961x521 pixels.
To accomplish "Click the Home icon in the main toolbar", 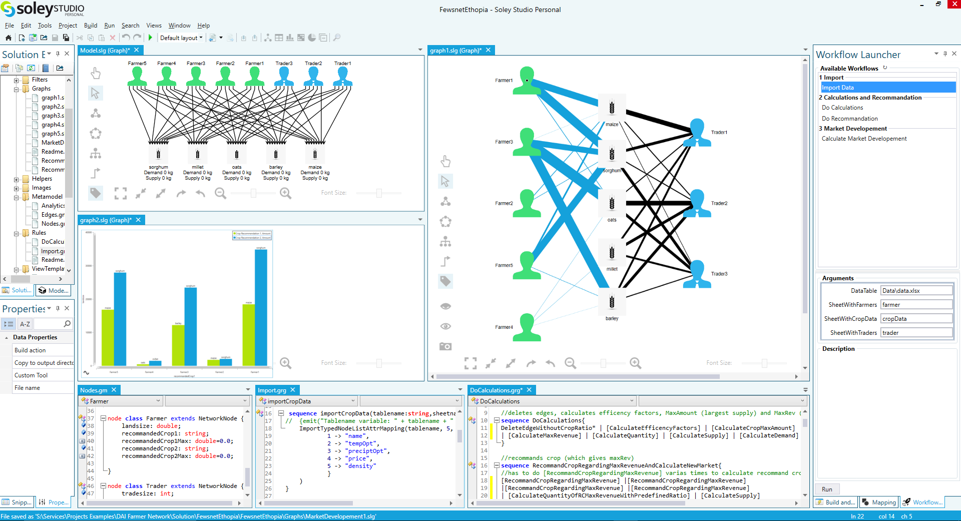I will pos(9,38).
